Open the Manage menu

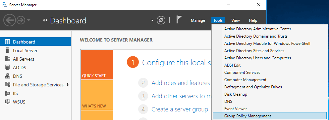pos(198,20)
